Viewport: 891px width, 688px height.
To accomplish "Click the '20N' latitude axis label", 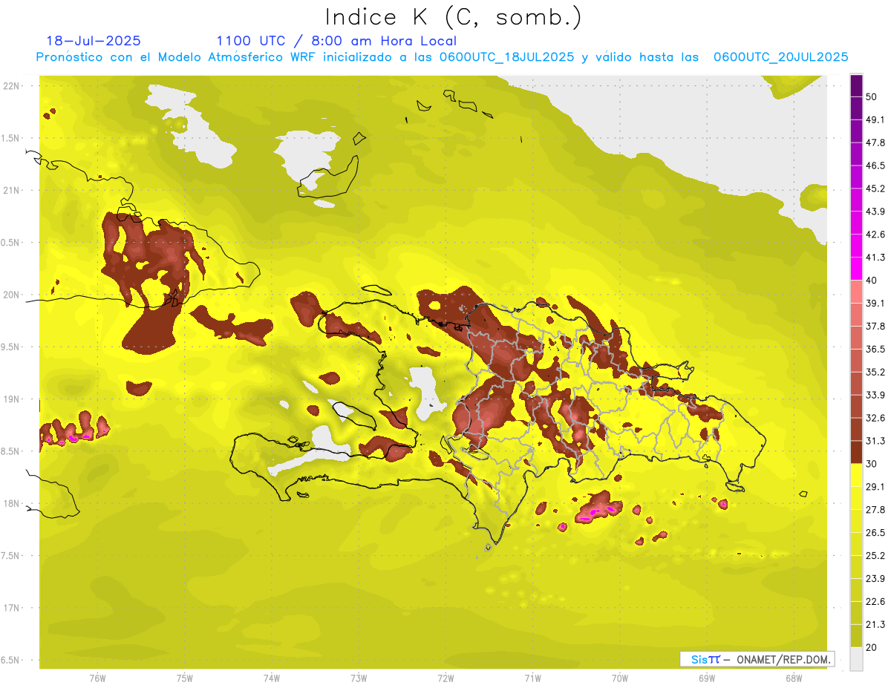I will pyautogui.click(x=10, y=295).
